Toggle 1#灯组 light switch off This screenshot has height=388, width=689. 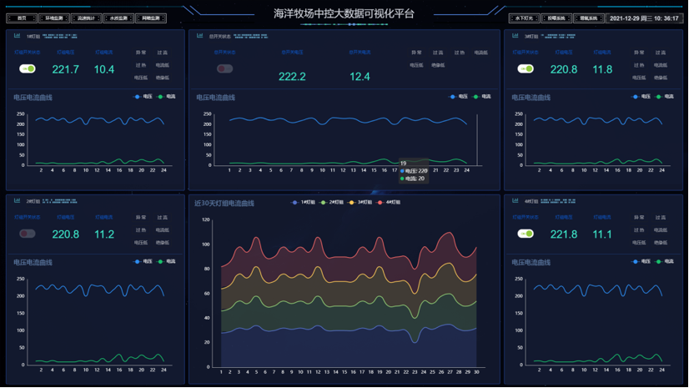28,68
